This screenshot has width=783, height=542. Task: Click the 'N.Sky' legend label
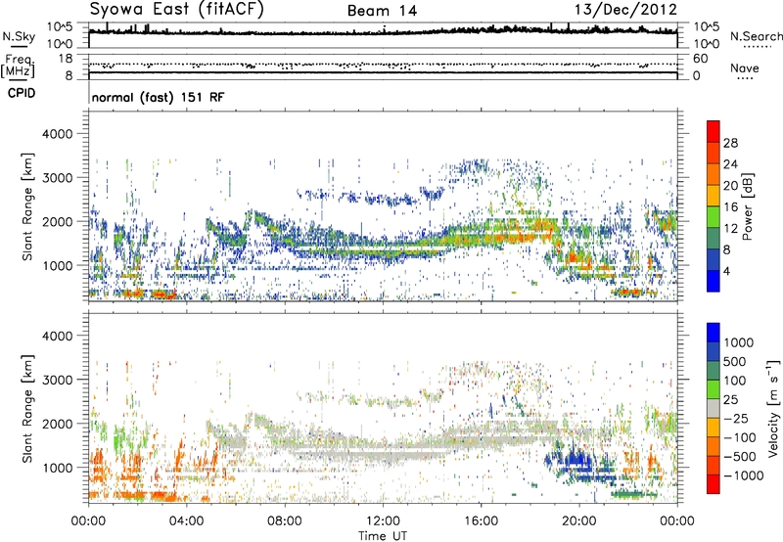pos(19,36)
